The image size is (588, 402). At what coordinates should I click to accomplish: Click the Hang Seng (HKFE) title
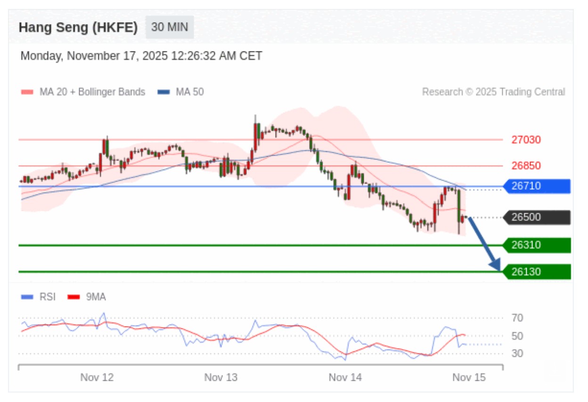[x=78, y=27]
